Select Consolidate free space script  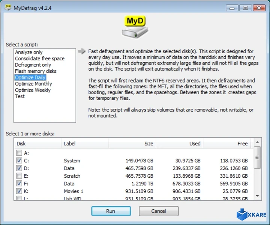point(40,58)
